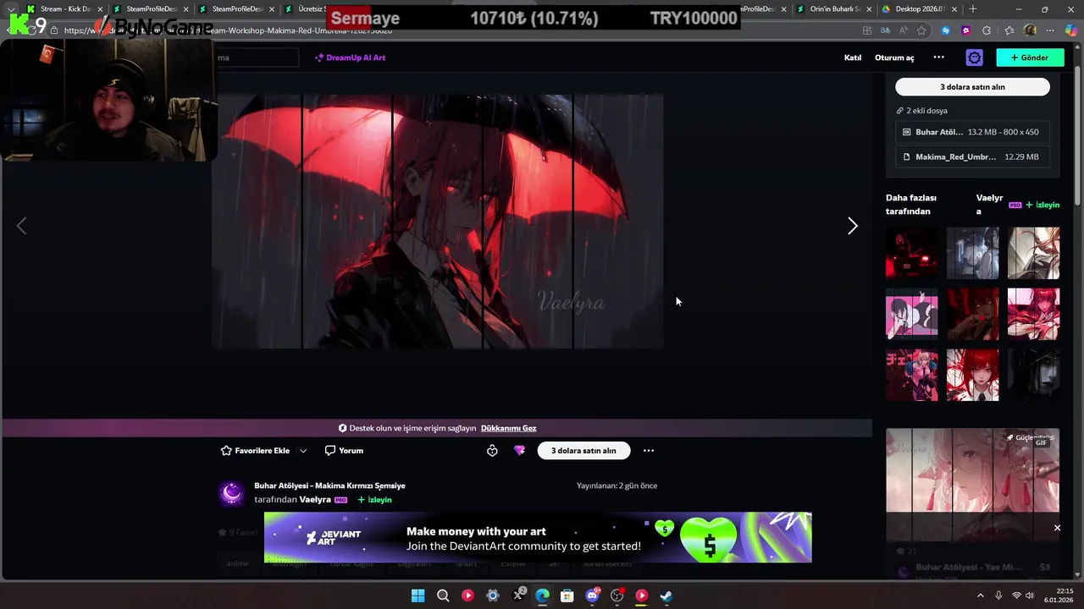Open the bright red-haired girl on white thumbnail
Image resolution: width=1084 pixels, height=609 pixels.
972,375
